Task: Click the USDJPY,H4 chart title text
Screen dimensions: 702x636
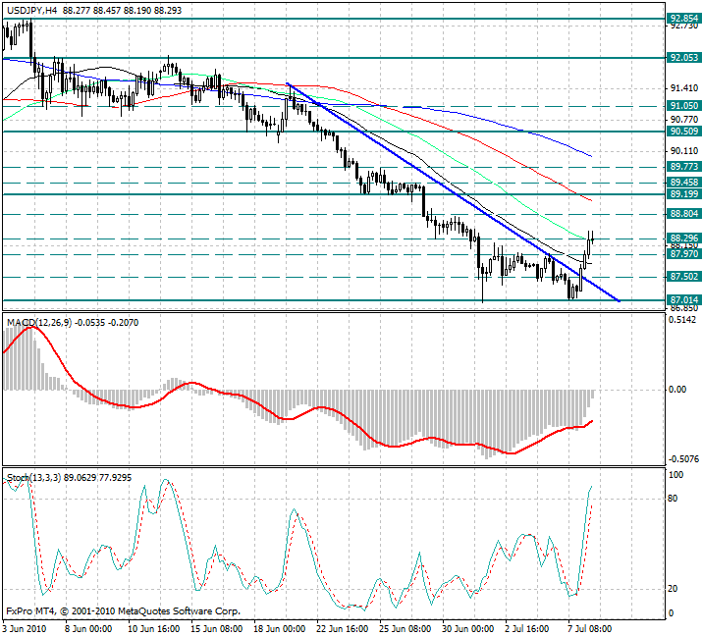Action: point(31,8)
